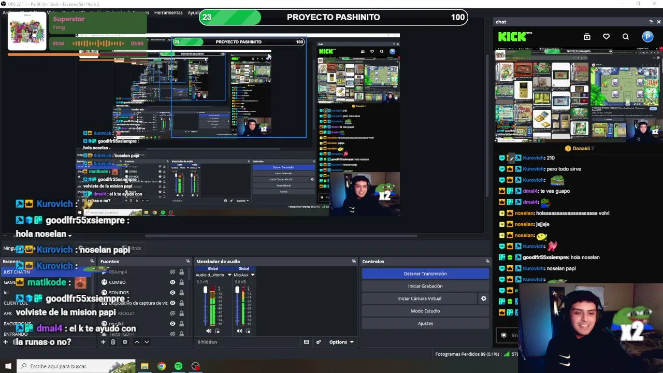
Task: Close the chat dock
Action: tap(658, 22)
